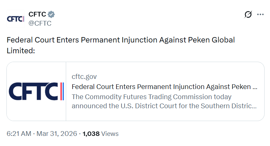Click the Mar 31, 2026 date
The height and width of the screenshot is (146, 270).
click(56, 134)
